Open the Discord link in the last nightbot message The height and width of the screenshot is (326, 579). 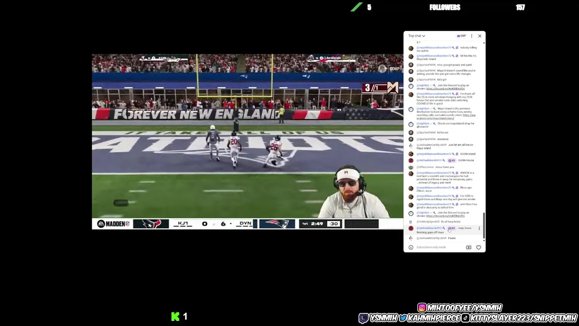[x=445, y=216]
